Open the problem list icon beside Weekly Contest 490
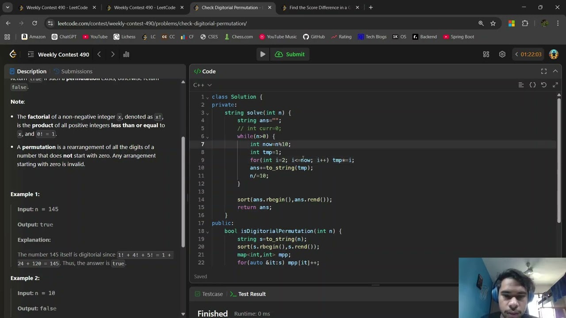 click(31, 54)
